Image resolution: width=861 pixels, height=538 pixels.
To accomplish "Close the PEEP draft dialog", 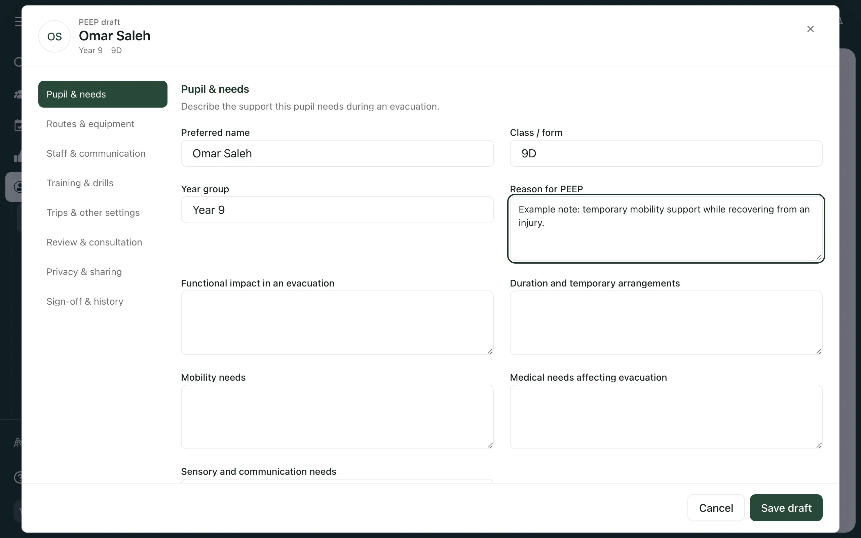I will pyautogui.click(x=810, y=29).
